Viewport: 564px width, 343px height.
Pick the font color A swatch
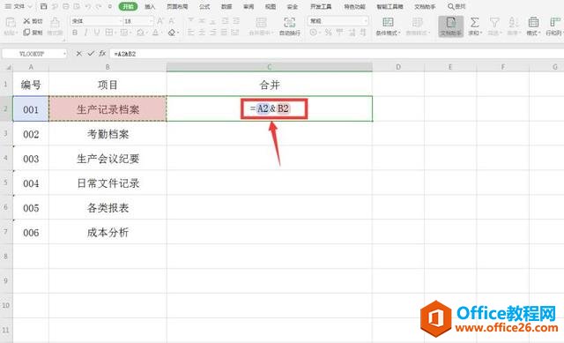(155, 33)
